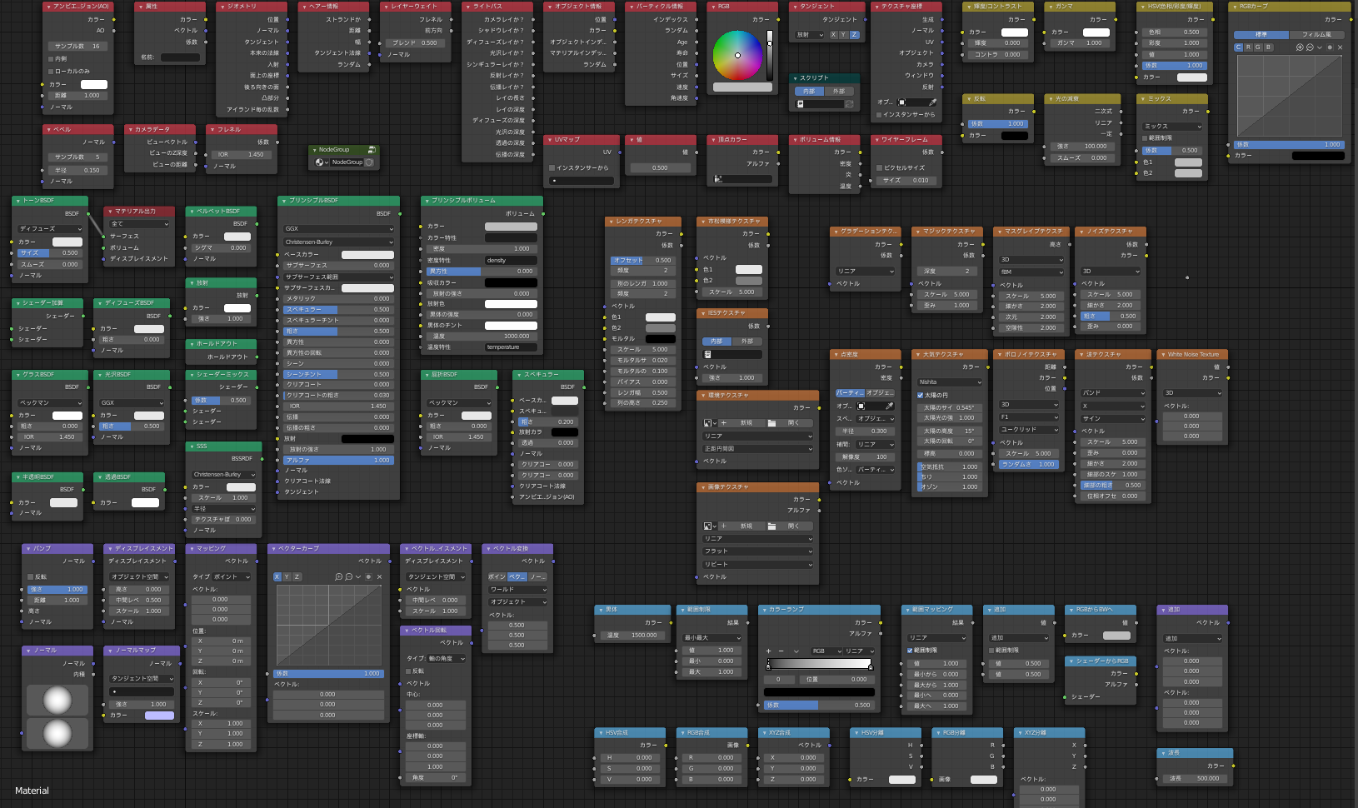Click the − icon to remove a カラーランプ stop
The image size is (1358, 808).
pos(781,651)
